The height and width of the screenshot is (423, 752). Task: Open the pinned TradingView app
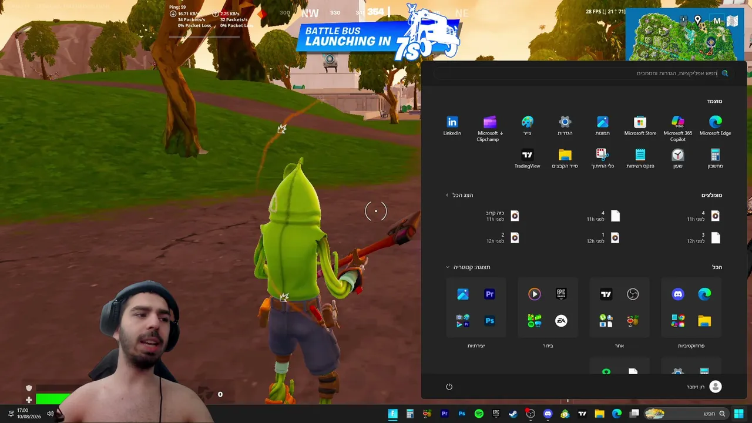click(x=527, y=159)
